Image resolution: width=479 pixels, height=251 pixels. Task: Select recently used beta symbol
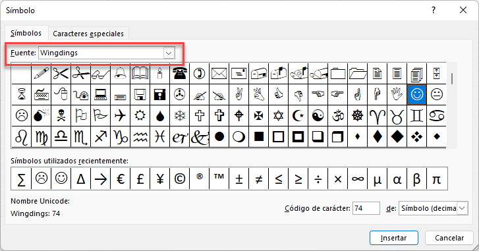(x=417, y=179)
